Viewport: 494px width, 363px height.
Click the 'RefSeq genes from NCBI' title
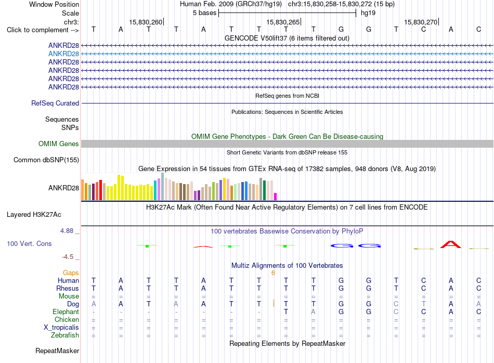(287, 96)
